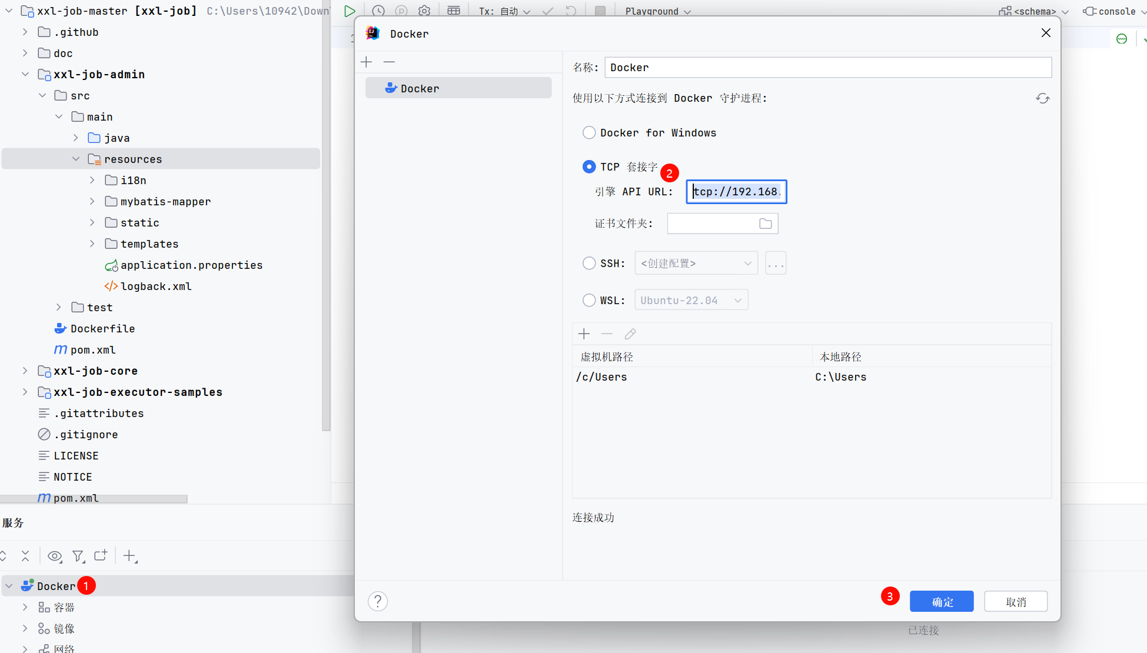The width and height of the screenshot is (1147, 653).
Task: Edit path mapping pencil icon
Action: [x=630, y=334]
